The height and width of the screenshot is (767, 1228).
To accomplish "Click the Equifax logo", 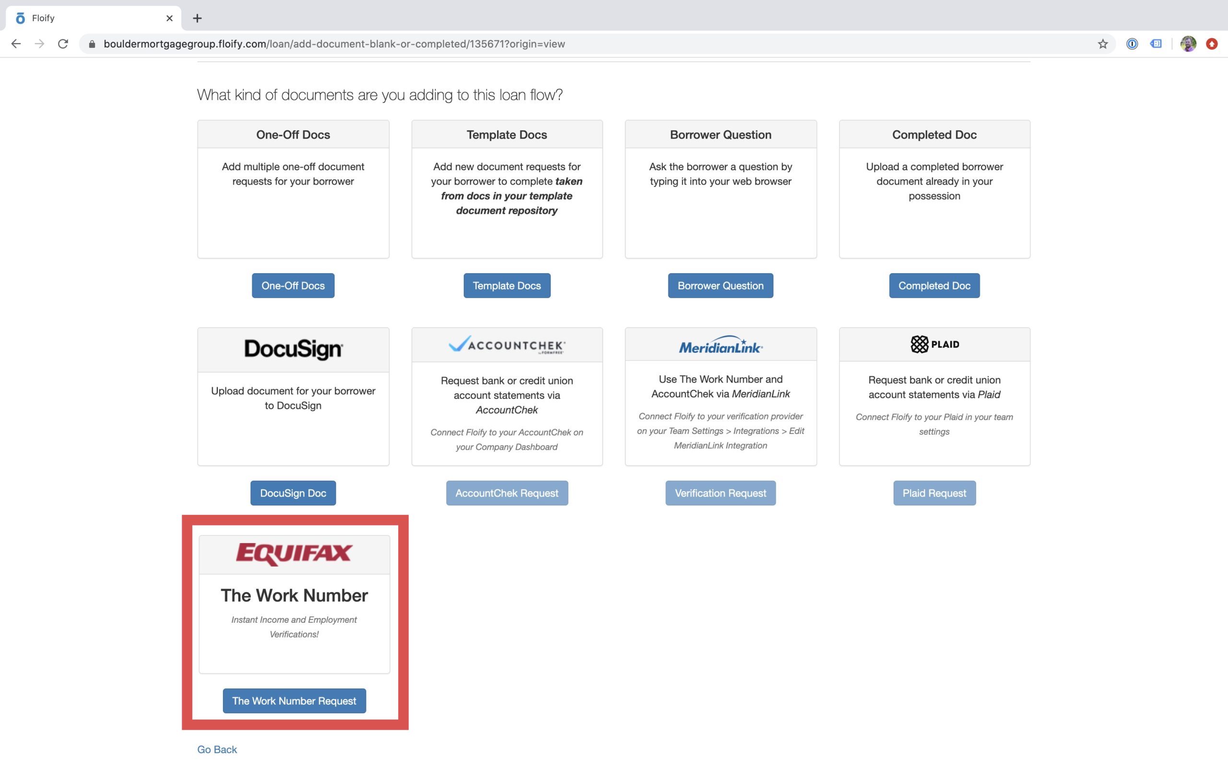I will [x=295, y=554].
